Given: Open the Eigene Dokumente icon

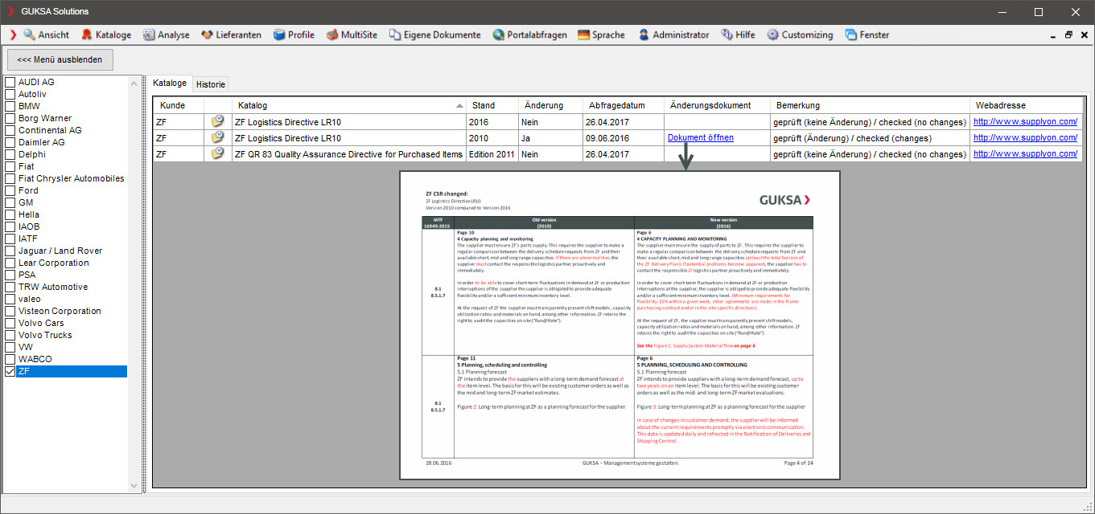Looking at the screenshot, I should (x=395, y=35).
